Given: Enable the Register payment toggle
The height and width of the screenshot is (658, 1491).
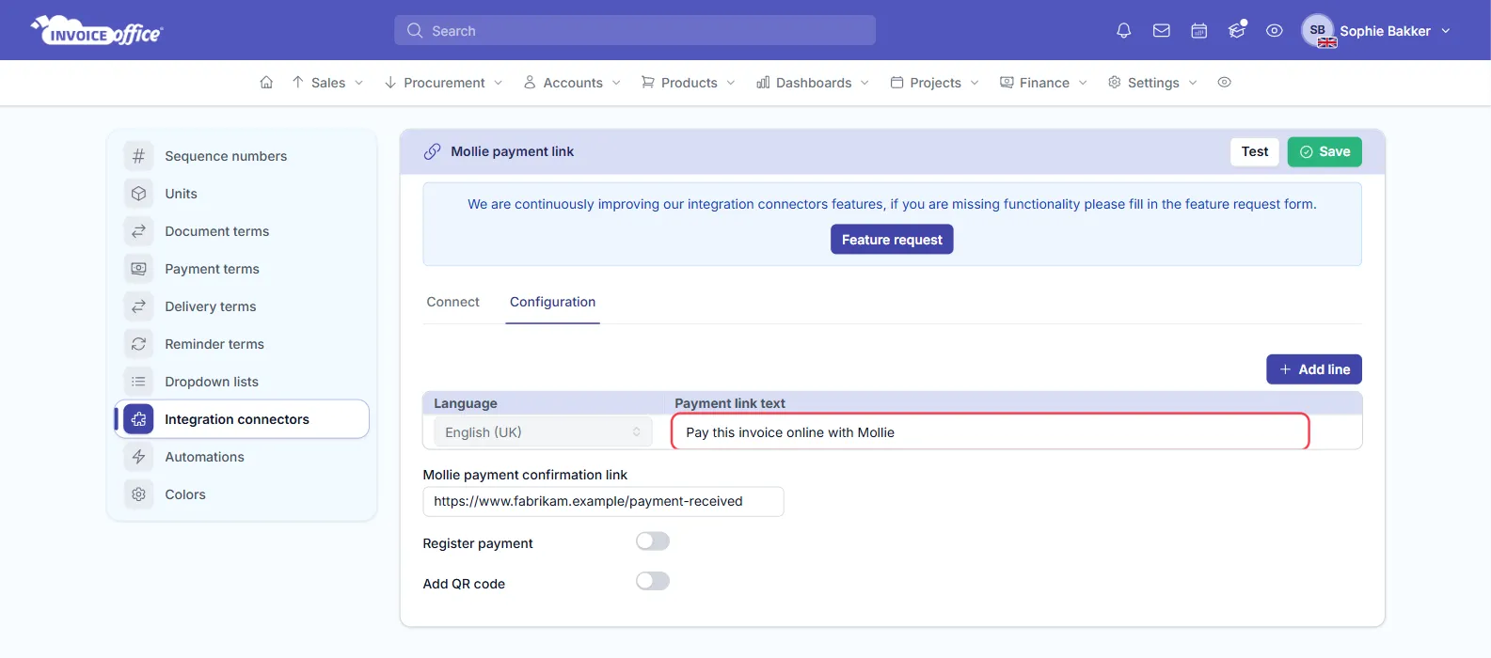Looking at the screenshot, I should [653, 541].
